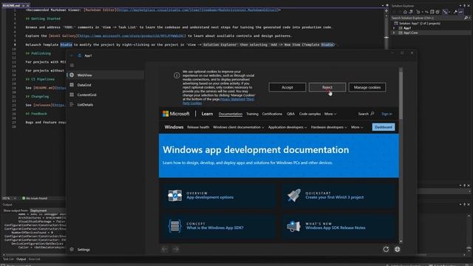Open the Release health link
Viewport: 473px width, 266px height.
click(x=198, y=127)
